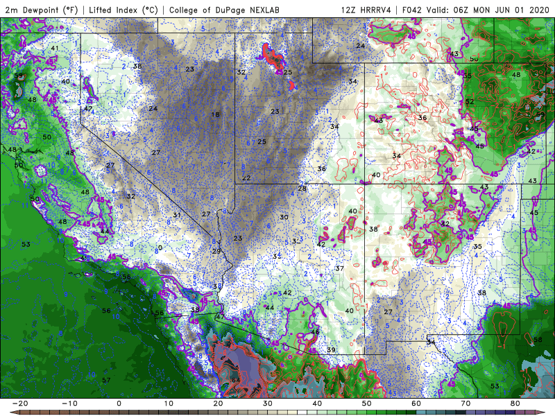The width and height of the screenshot is (555, 416).
Task: Click the "12Z HRRRV4" model run label
Action: tap(366, 10)
